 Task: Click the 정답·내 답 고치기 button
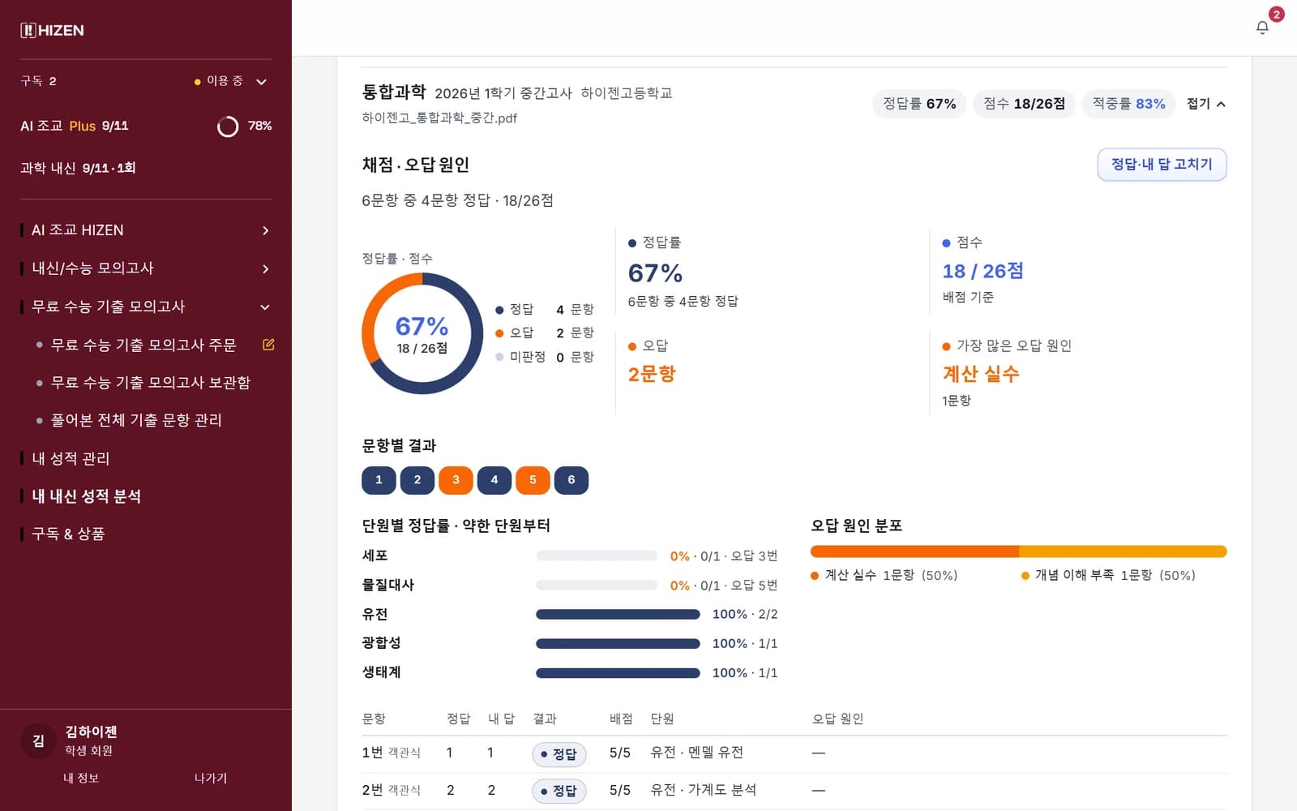click(1162, 165)
